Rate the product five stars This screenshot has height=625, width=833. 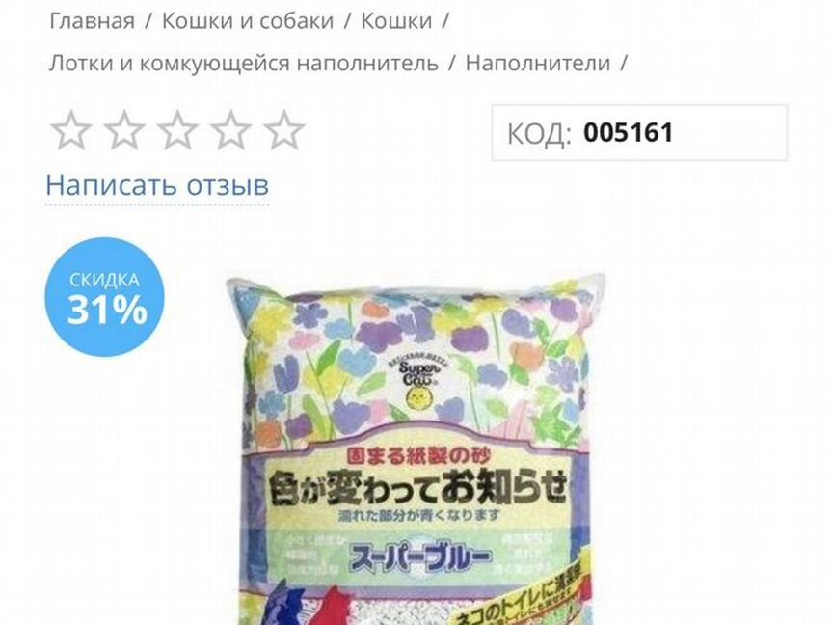284,129
